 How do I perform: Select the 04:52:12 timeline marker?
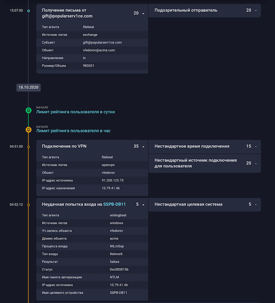click(28, 204)
